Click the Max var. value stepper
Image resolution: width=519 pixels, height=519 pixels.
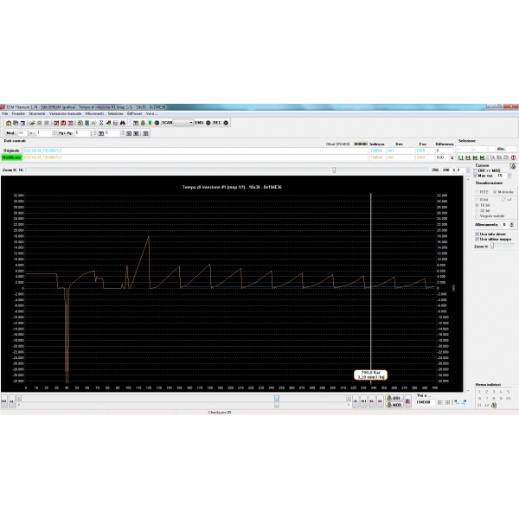(509, 176)
